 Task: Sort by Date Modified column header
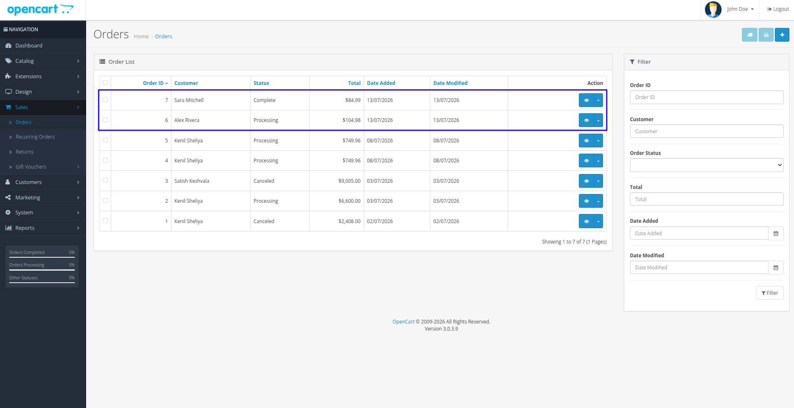point(450,83)
